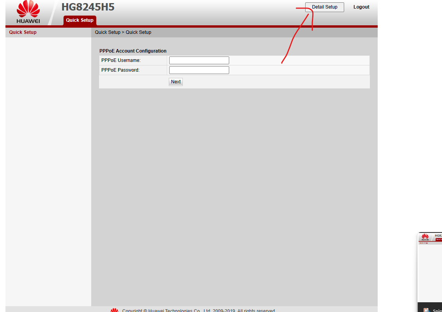
Task: Click the Huawei copyright footer text
Action: (198, 310)
